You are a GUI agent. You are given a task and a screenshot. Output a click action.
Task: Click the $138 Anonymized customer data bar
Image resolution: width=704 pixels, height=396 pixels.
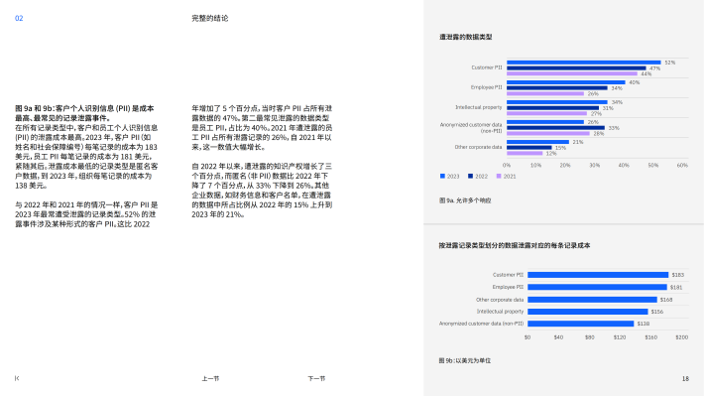point(580,324)
